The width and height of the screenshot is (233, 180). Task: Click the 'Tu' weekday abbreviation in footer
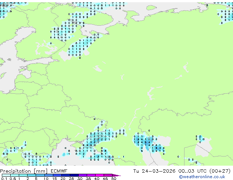(136, 171)
